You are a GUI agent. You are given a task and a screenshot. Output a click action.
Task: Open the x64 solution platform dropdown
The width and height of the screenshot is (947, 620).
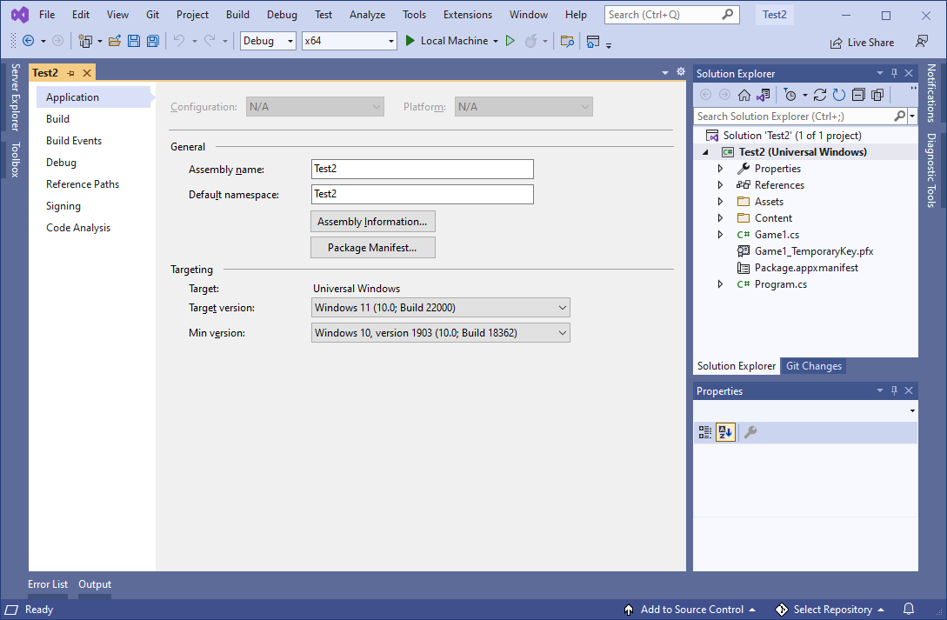pos(349,41)
